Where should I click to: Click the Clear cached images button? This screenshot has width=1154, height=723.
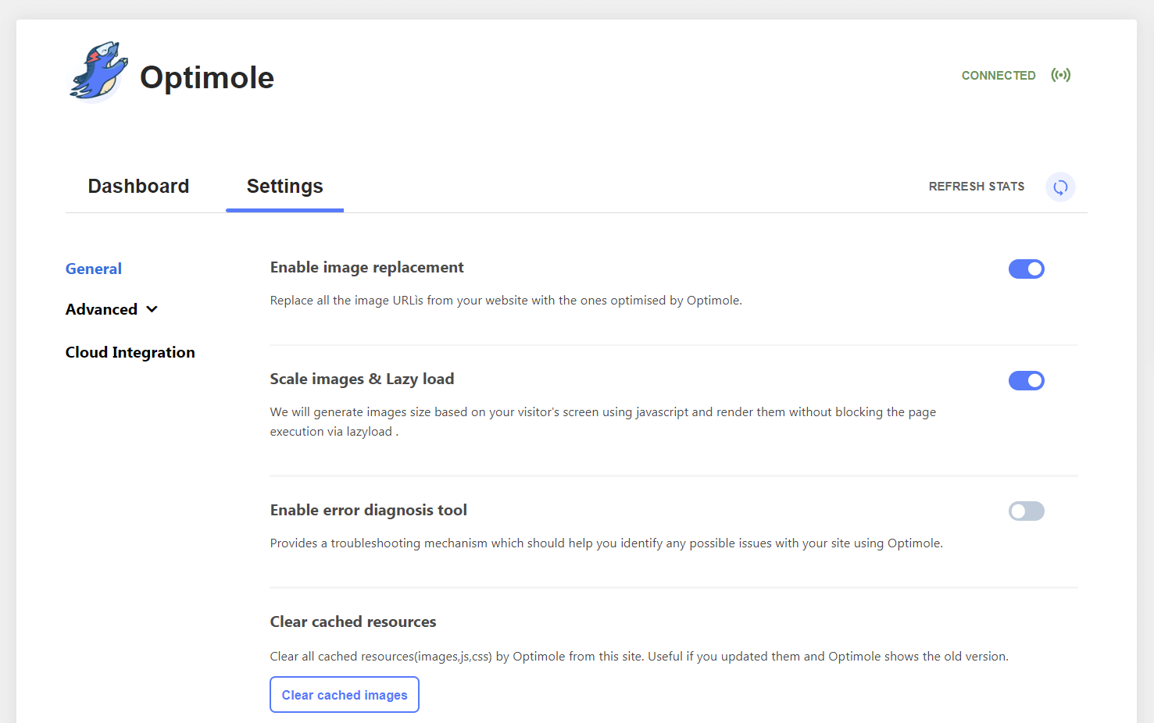click(x=344, y=694)
